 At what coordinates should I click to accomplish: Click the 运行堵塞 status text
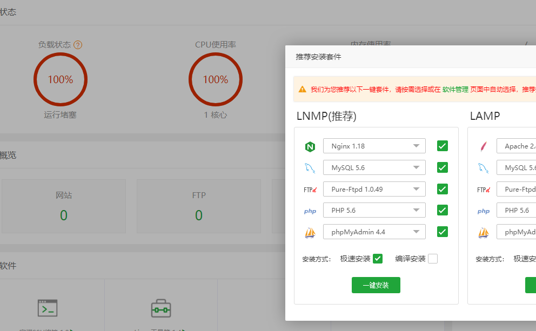pos(60,115)
